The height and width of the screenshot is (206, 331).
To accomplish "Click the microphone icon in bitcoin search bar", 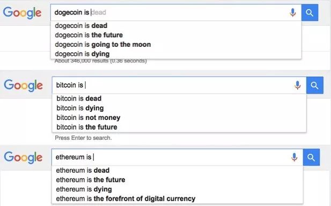I will [298, 86].
